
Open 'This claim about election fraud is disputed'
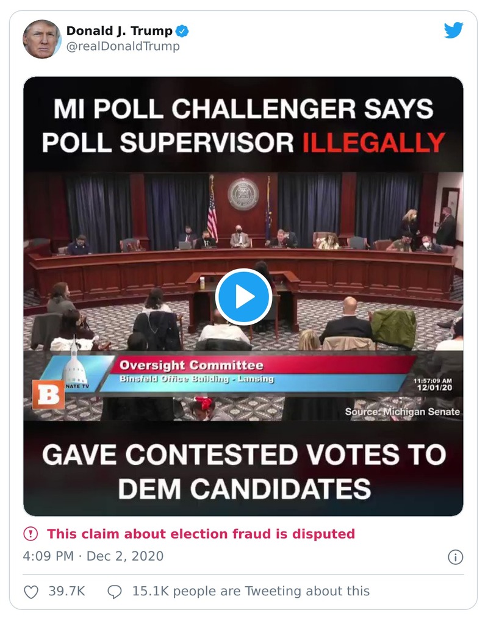pyautogui.click(x=201, y=534)
